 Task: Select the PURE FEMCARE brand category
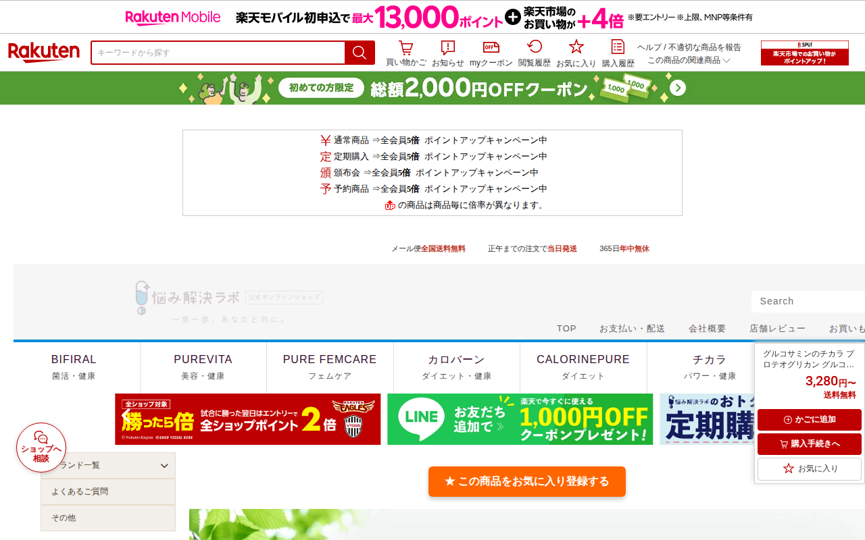(330, 367)
